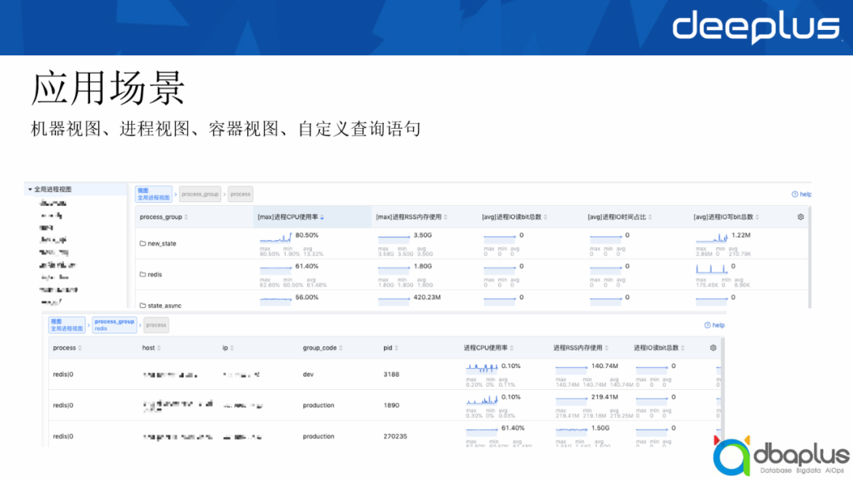Click new_state CPU sparkline chart 80.50%
This screenshot has width=853, height=480.
pyautogui.click(x=276, y=238)
